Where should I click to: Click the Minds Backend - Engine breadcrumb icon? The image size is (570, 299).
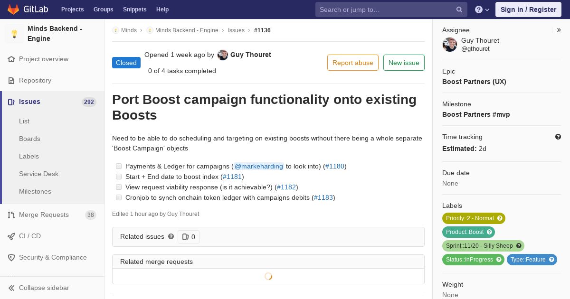point(150,30)
